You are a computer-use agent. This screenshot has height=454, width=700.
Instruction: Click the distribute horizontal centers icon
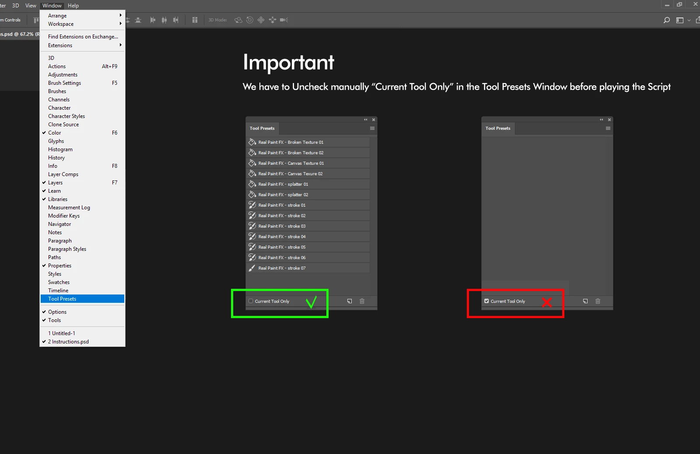[x=164, y=20]
